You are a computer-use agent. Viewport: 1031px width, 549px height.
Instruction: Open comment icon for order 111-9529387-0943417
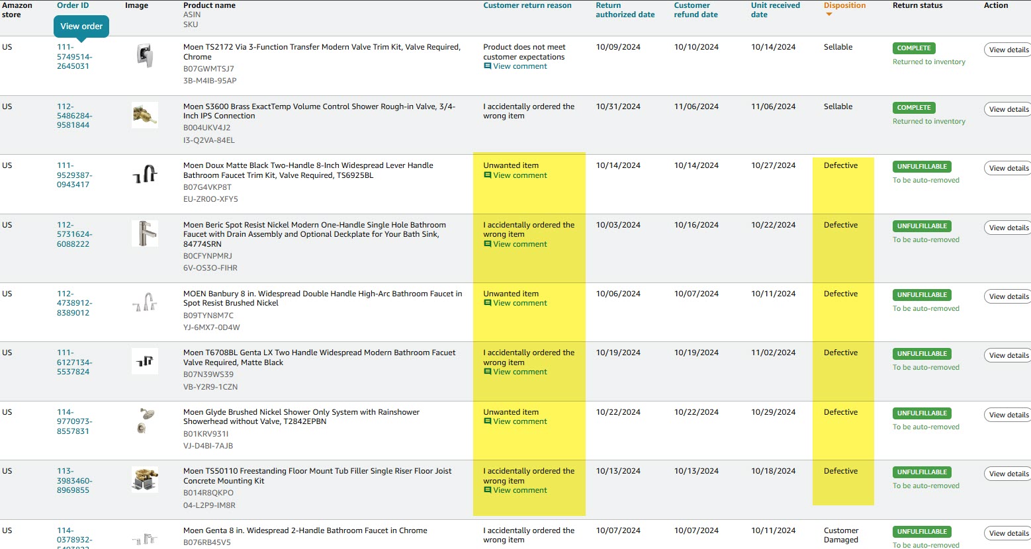[488, 175]
